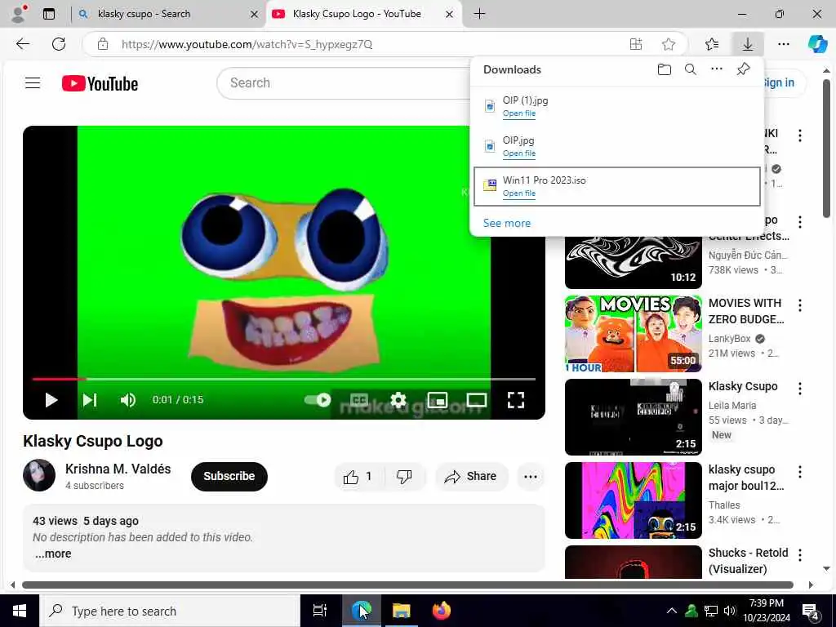Show hidden system tray icons
The height and width of the screenshot is (627, 836).
click(672, 611)
